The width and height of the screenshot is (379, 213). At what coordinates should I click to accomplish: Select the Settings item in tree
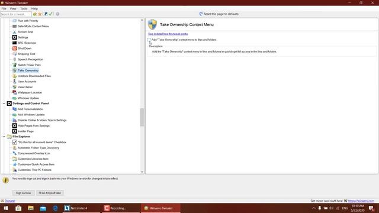click(23, 37)
